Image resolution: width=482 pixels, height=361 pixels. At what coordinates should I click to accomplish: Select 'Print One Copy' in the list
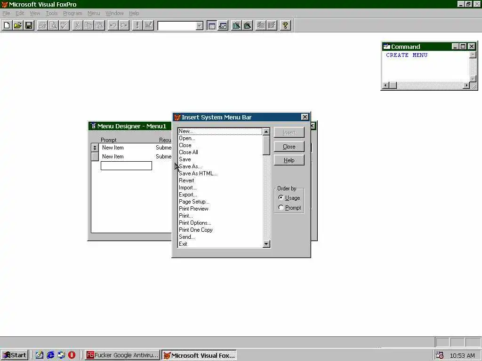pos(220,230)
